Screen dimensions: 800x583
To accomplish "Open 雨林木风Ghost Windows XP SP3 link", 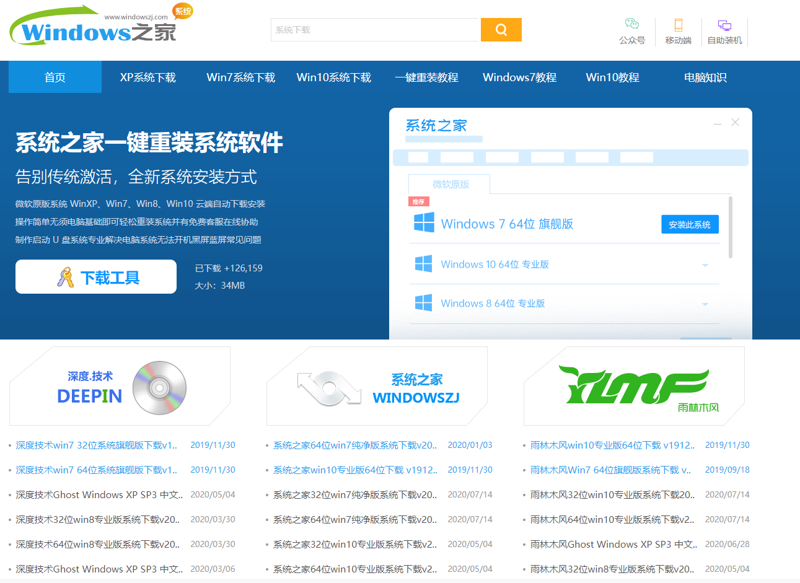I will [x=613, y=544].
